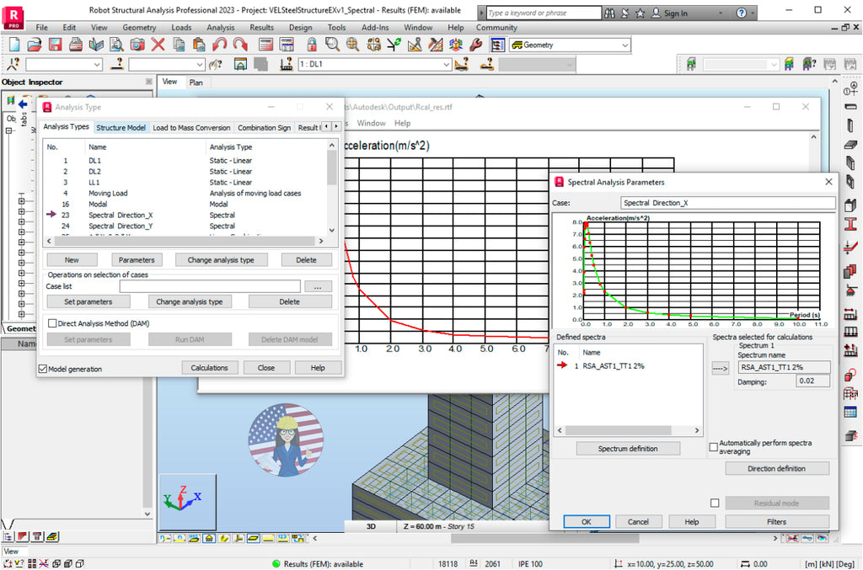Open the 1 : DL1 load case dropdown
This screenshot has width=863, height=570.
447,64
